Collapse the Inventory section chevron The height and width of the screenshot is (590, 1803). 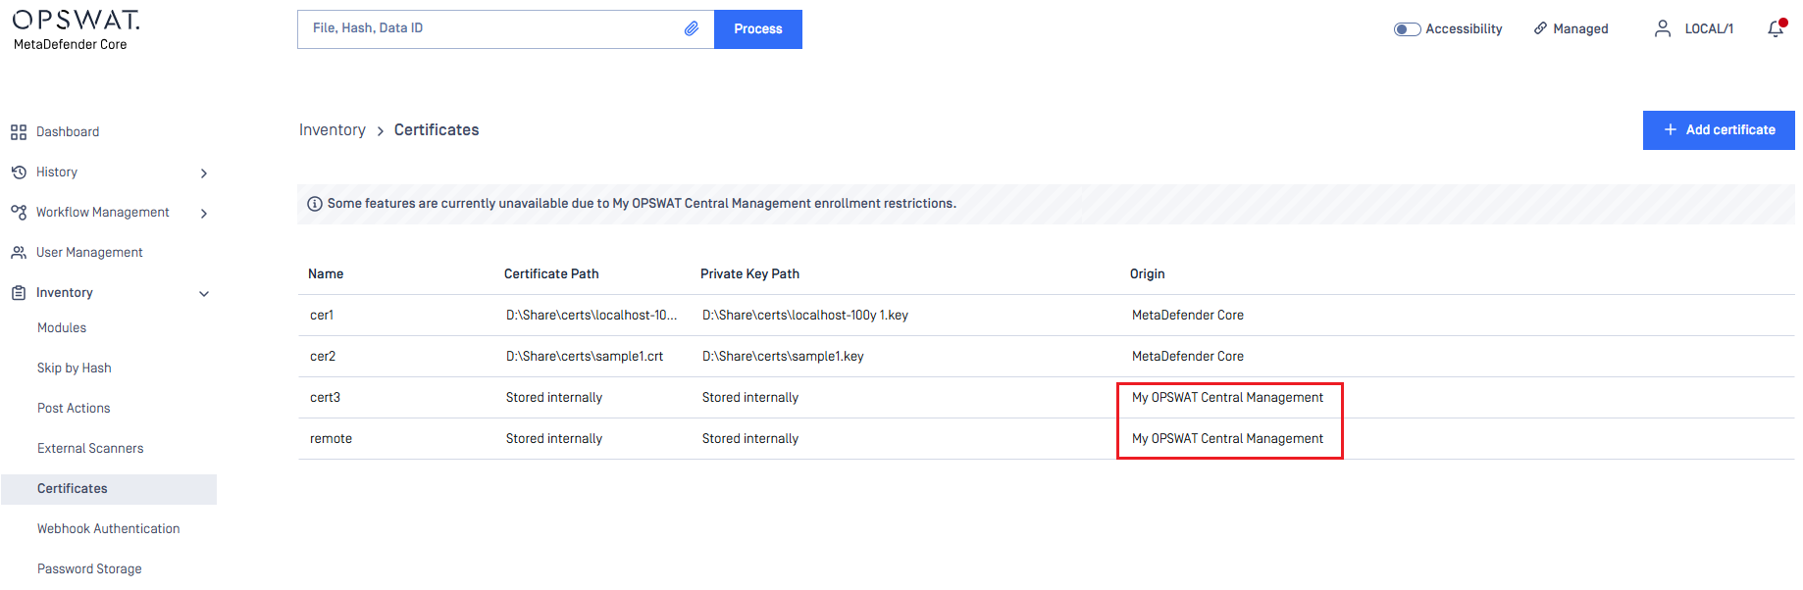204,294
